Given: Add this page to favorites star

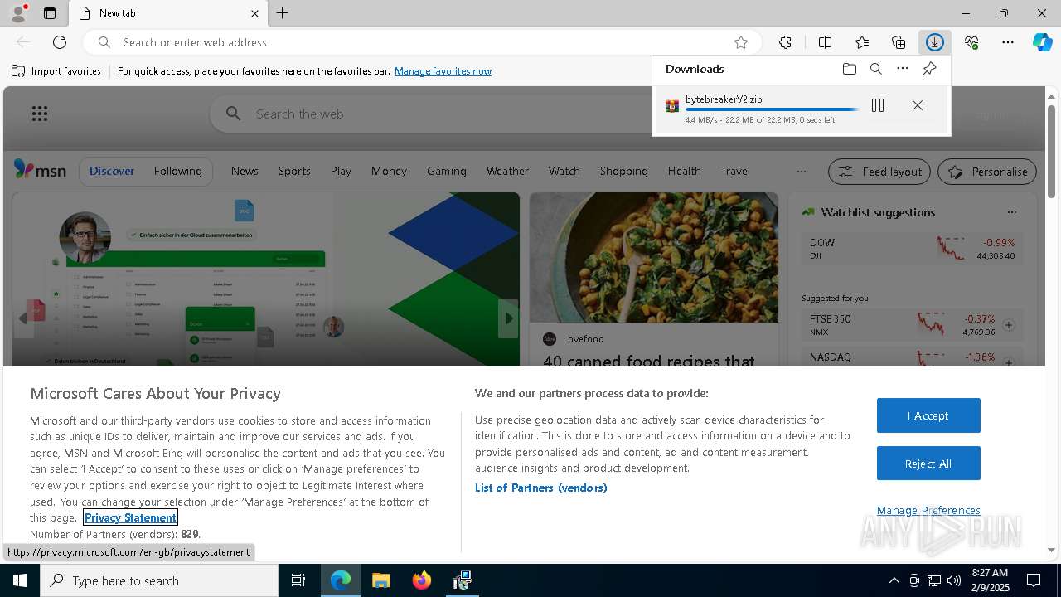Looking at the screenshot, I should click(741, 42).
